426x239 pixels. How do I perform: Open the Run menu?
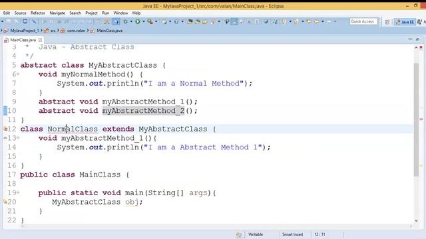(105, 13)
